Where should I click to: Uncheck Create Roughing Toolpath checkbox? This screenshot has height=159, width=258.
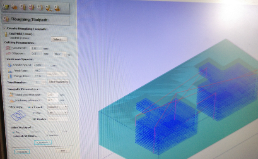5,28
